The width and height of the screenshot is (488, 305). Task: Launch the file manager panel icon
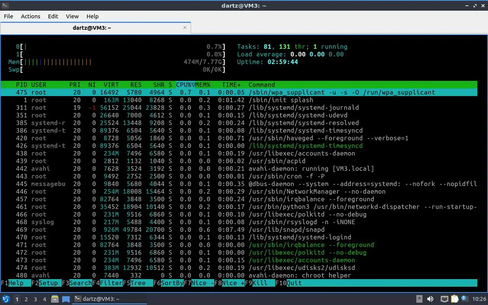(55, 299)
